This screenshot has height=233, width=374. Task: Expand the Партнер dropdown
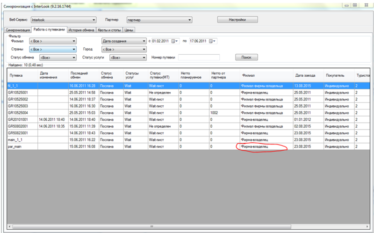point(190,20)
